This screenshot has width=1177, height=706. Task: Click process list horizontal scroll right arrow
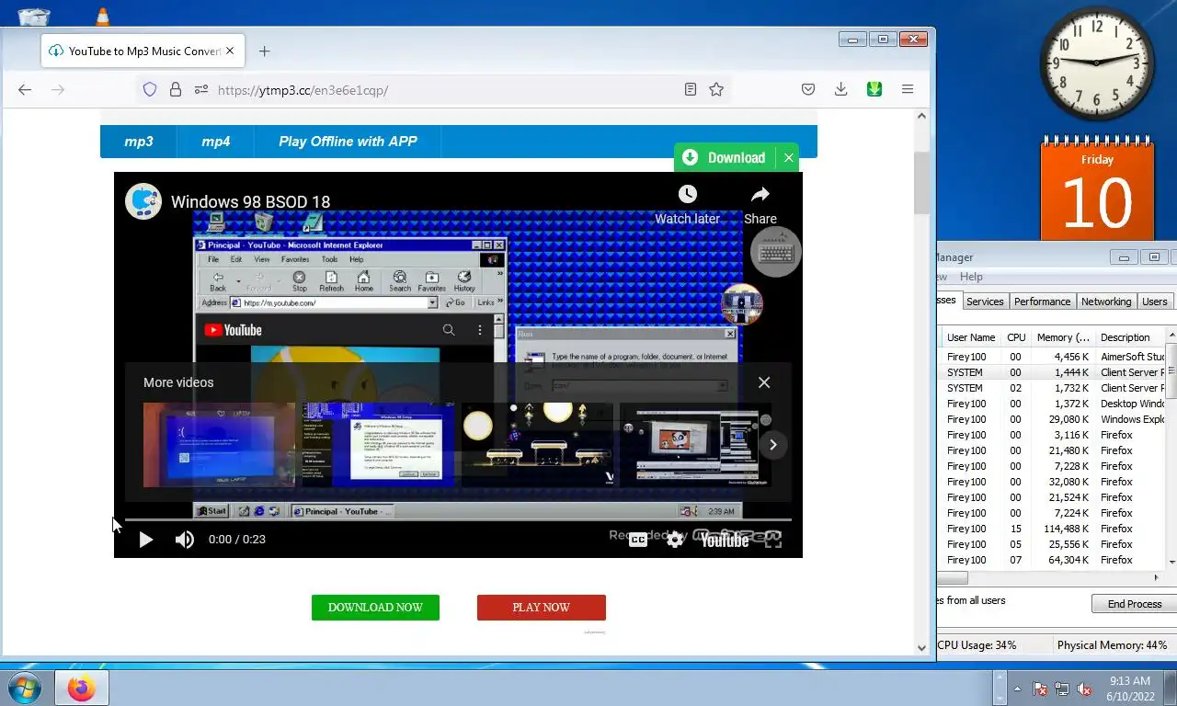[1157, 577]
